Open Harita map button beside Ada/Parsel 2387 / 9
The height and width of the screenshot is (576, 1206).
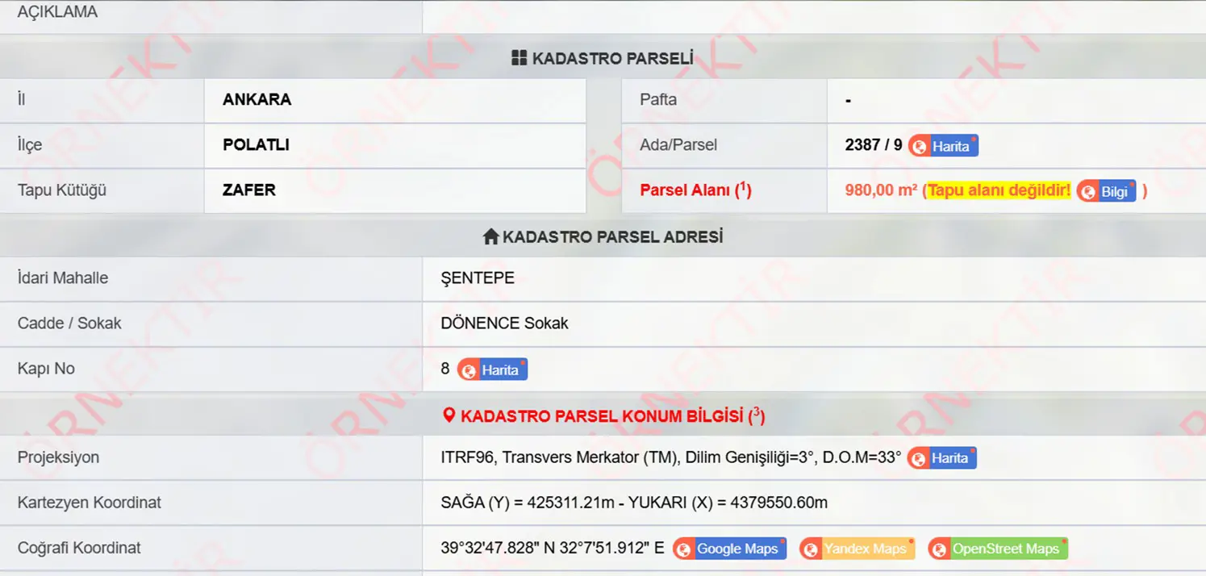(x=943, y=145)
